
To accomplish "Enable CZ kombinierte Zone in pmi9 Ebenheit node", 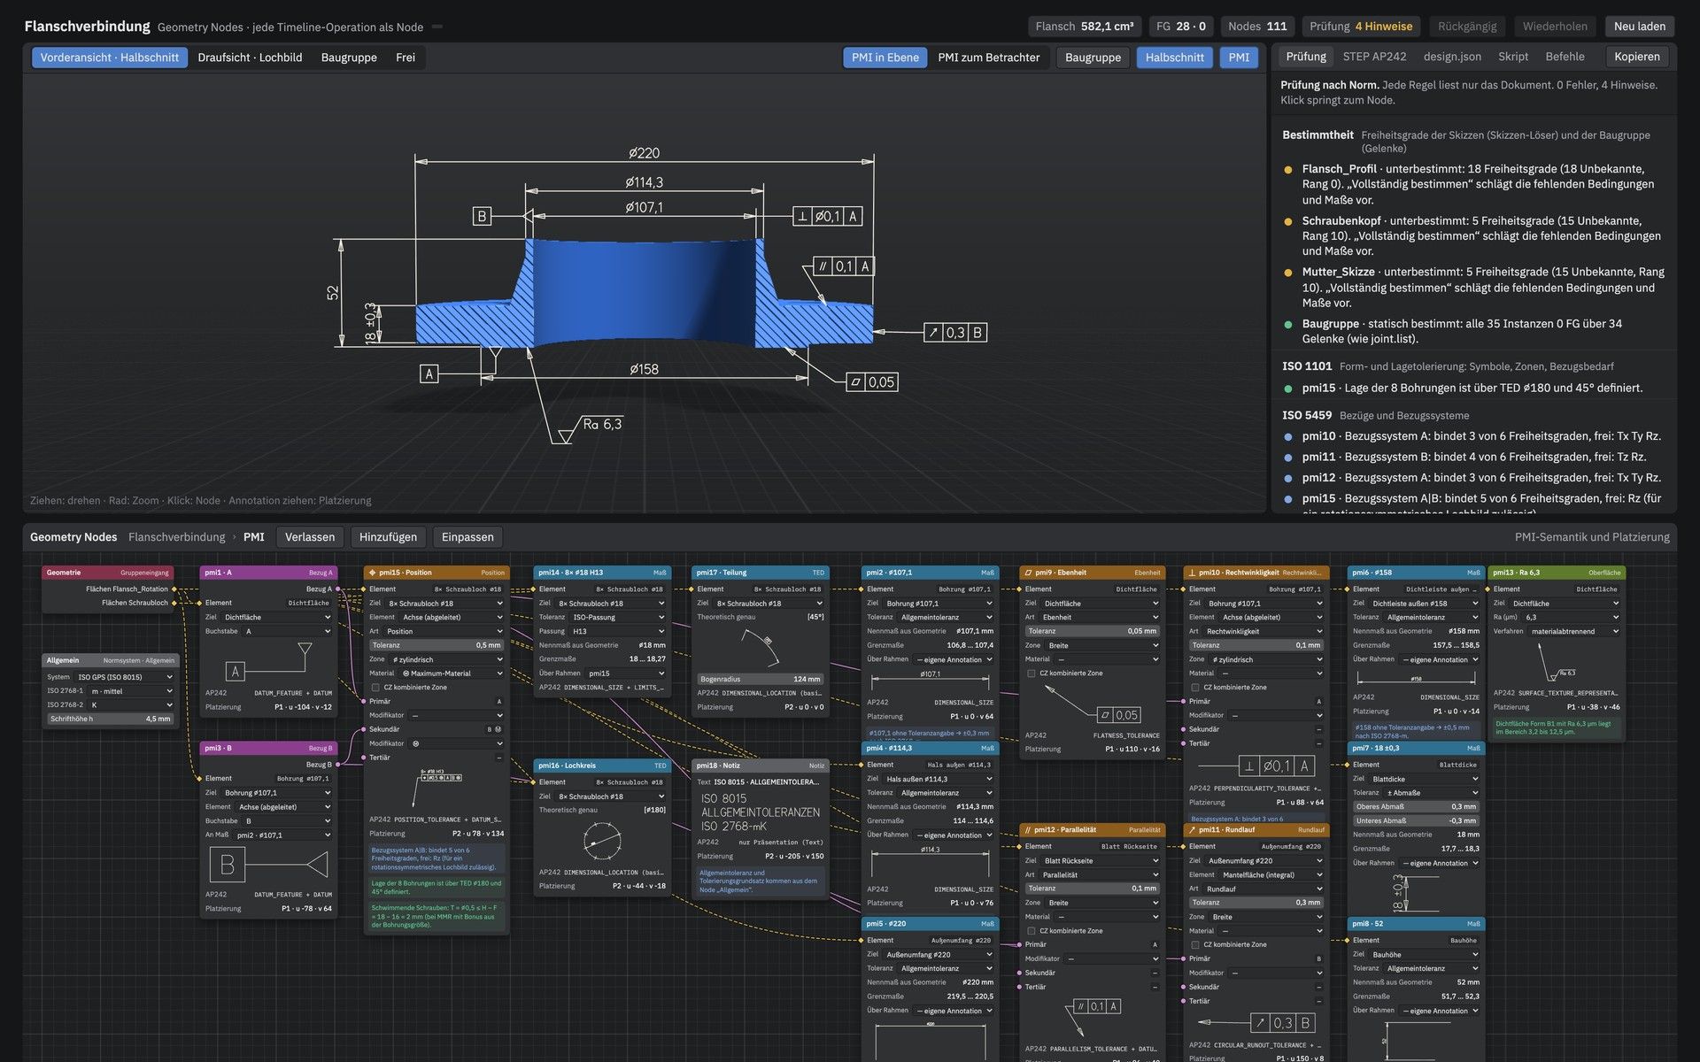I will [1032, 673].
